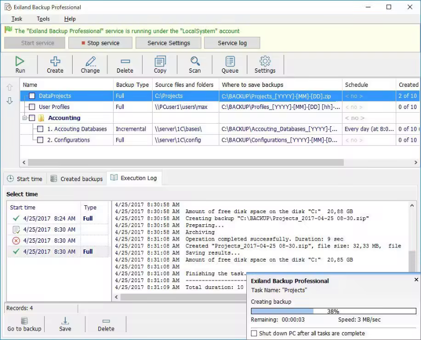Click the Stop service button

tap(101, 43)
